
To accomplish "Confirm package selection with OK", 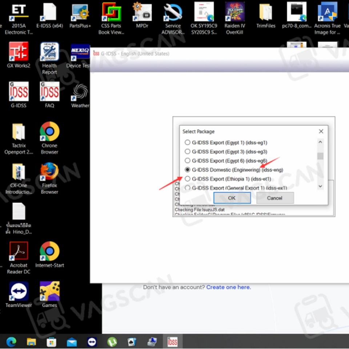I will pyautogui.click(x=232, y=198).
